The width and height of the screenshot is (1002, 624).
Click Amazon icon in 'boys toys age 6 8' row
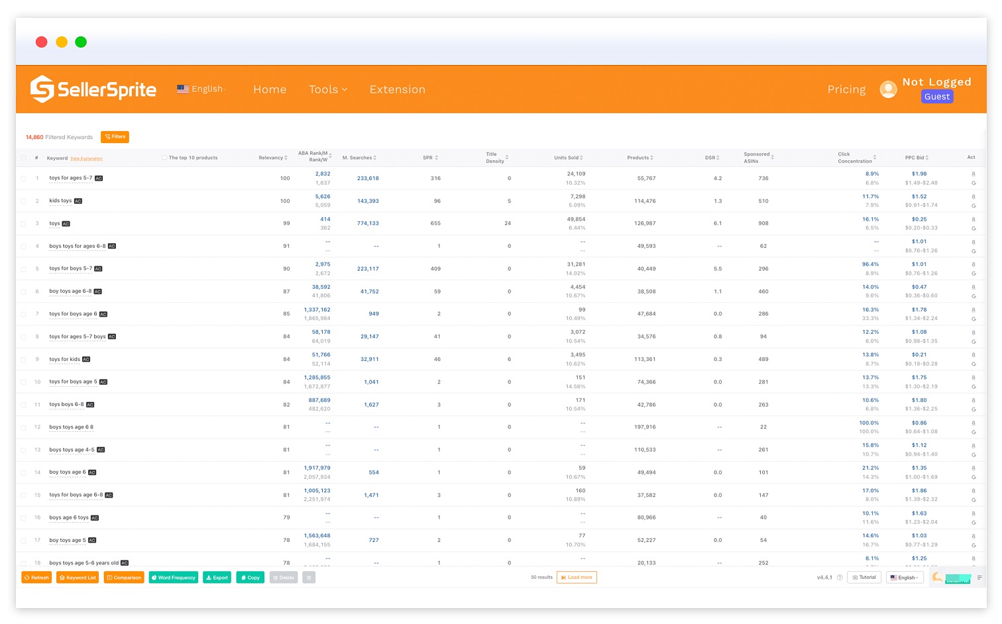coord(973,423)
